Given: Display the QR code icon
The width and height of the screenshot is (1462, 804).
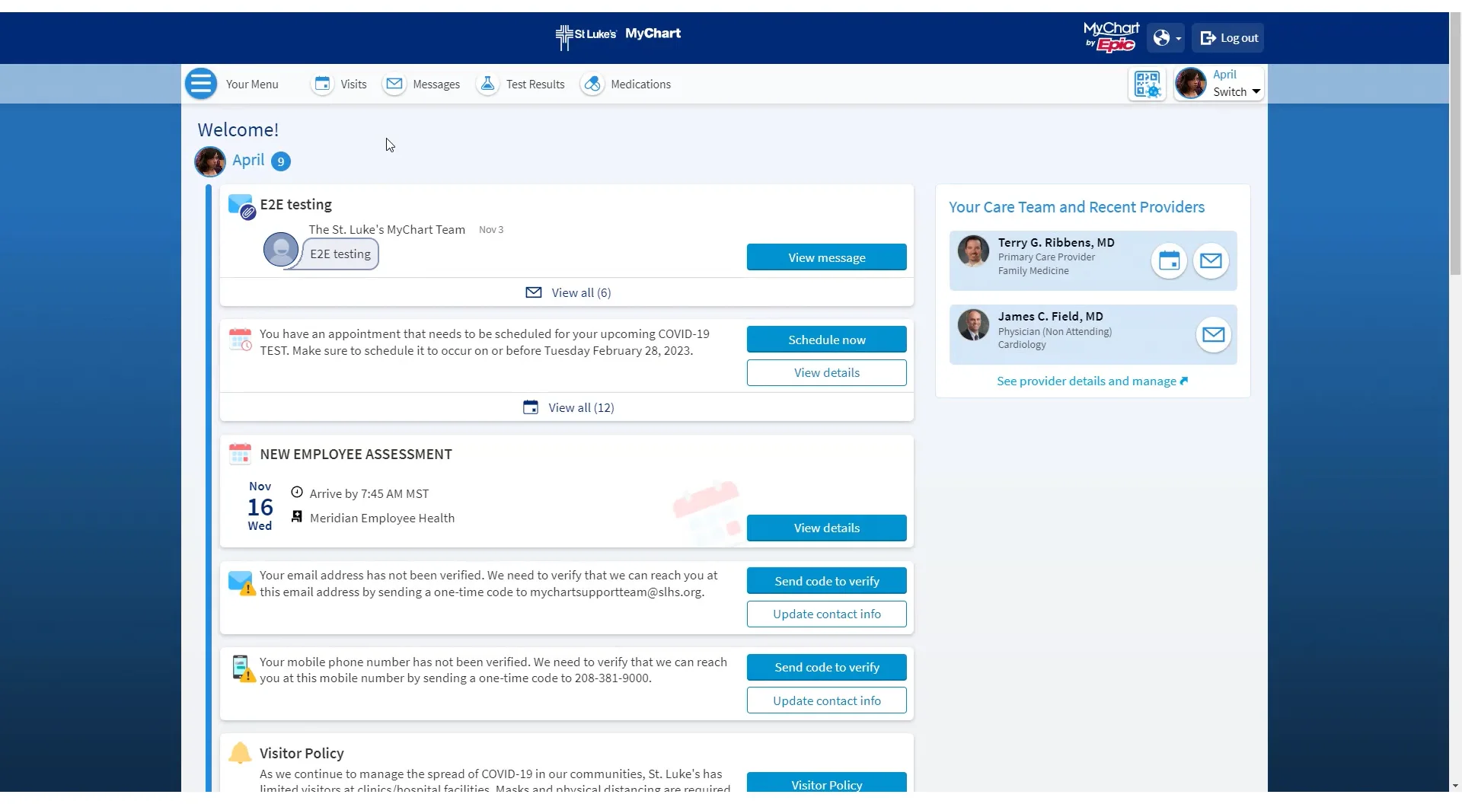Looking at the screenshot, I should [x=1147, y=84].
